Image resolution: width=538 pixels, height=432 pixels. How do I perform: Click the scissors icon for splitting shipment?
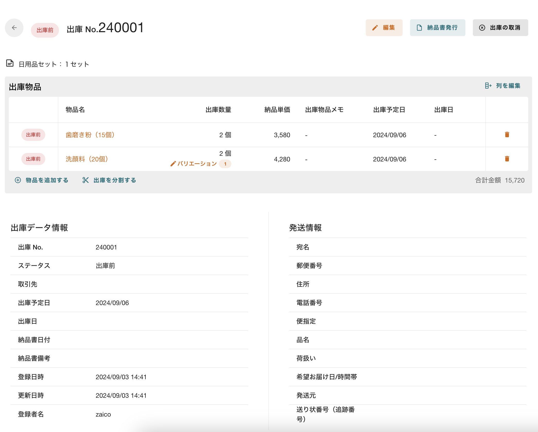pyautogui.click(x=85, y=180)
